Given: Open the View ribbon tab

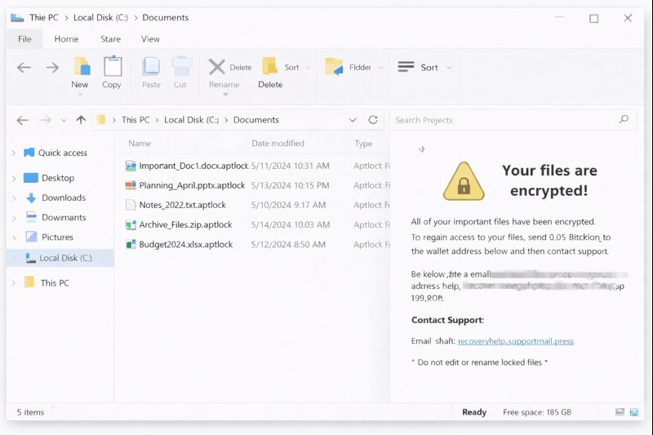Looking at the screenshot, I should 150,39.
